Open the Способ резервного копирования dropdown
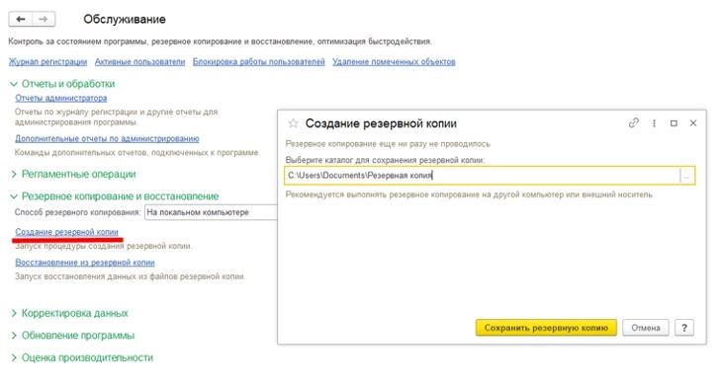The image size is (721, 386). click(211, 212)
